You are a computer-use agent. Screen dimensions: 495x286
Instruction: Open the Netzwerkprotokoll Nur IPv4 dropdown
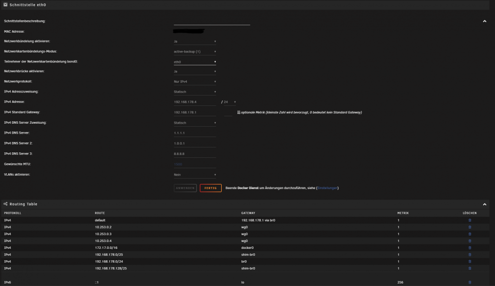[x=195, y=82]
